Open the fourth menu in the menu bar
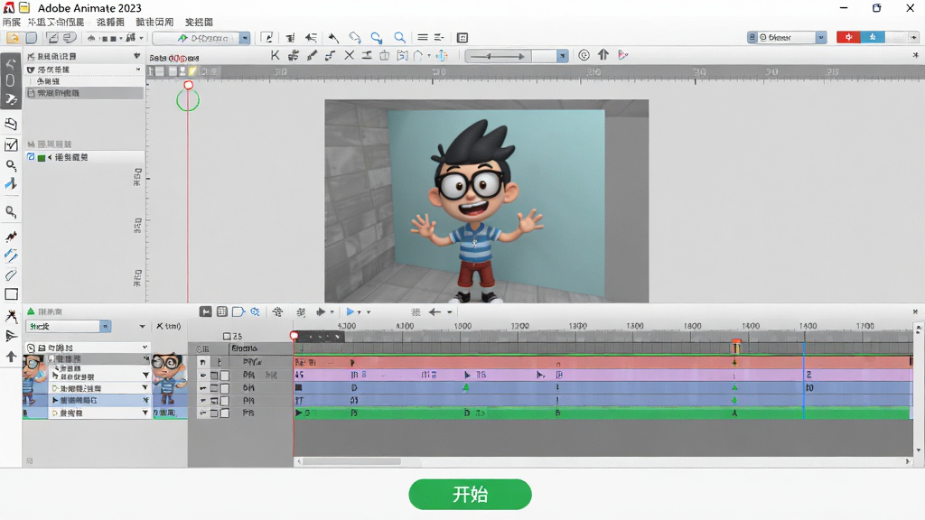 154,22
